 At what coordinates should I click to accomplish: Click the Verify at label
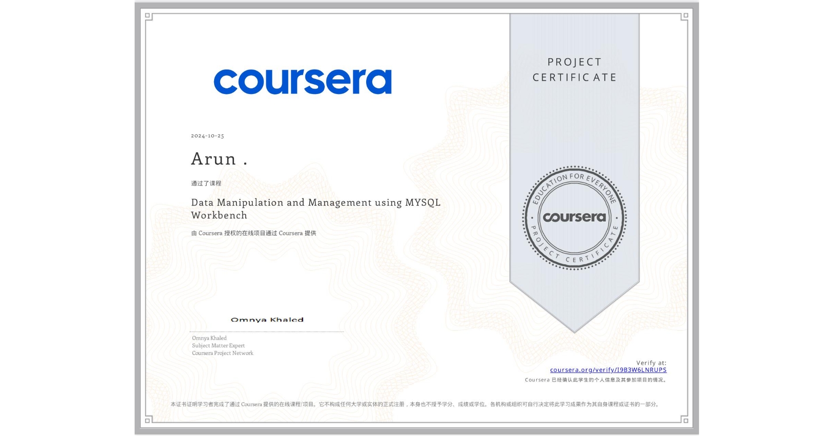click(651, 362)
